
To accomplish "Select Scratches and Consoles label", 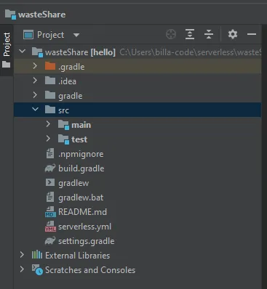I will [x=90, y=270].
